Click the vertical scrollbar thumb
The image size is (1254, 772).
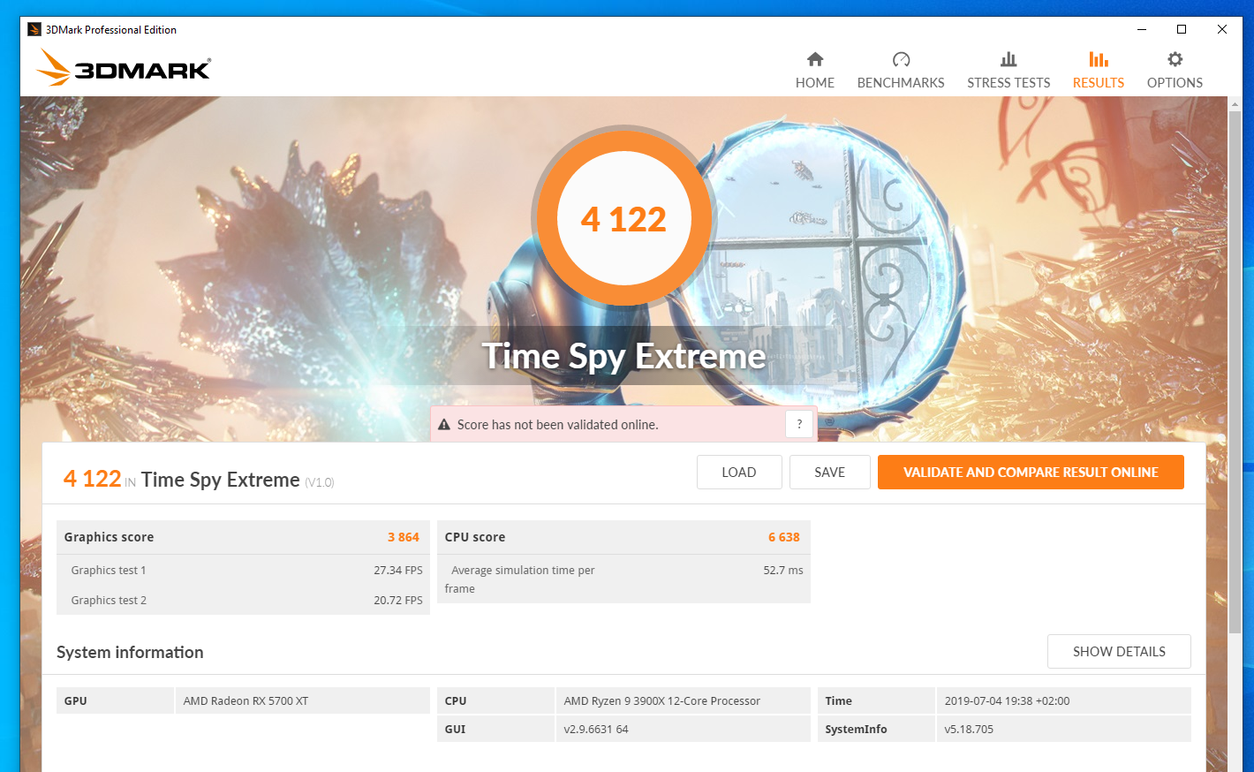click(1235, 371)
